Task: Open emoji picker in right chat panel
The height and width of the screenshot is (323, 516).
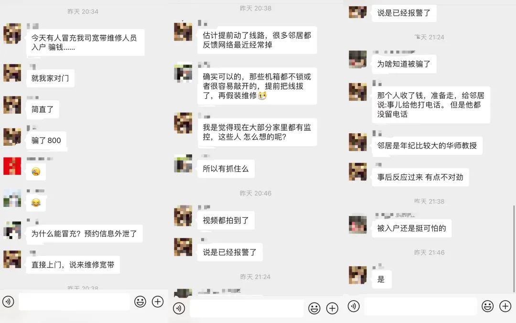Action: pos(488,306)
